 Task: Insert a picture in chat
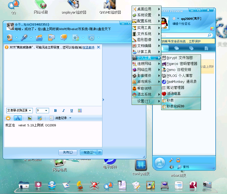click(30, 118)
